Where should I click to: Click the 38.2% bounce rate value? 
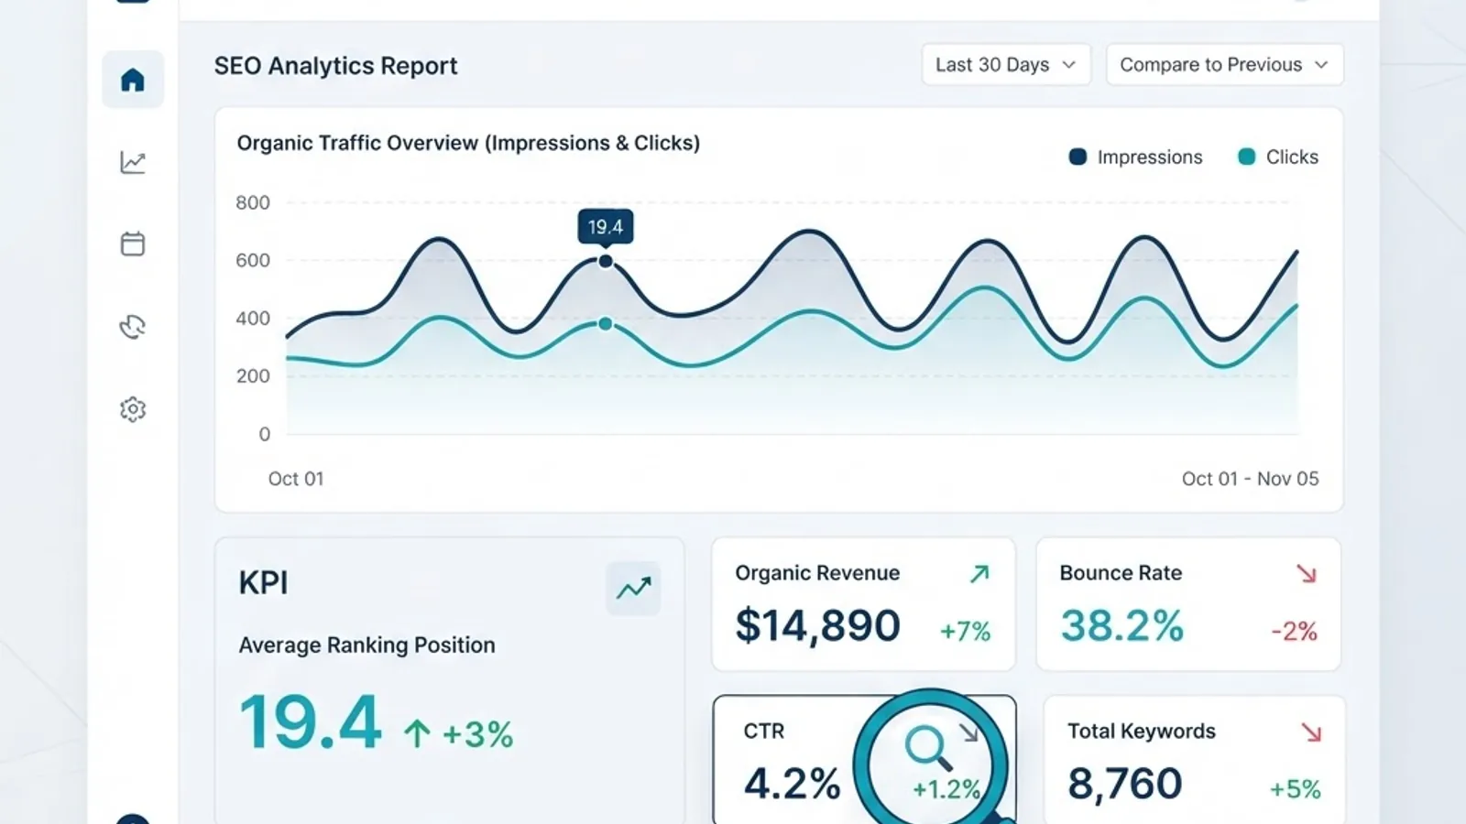point(1122,626)
